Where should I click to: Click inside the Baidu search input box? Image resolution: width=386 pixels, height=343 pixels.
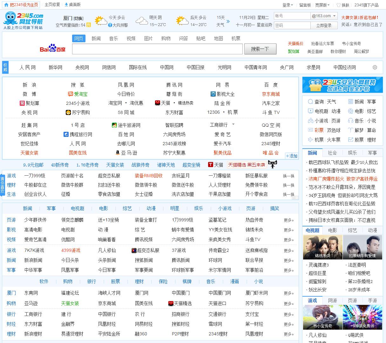tap(157, 49)
